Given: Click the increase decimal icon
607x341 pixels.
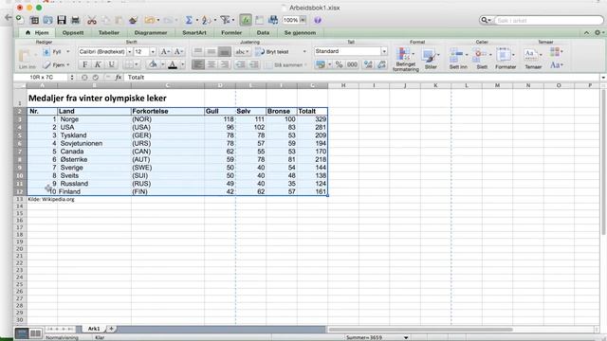Looking at the screenshot, I should [368, 64].
